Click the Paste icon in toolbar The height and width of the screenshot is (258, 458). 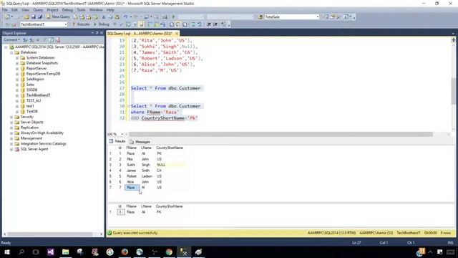pos(117,17)
